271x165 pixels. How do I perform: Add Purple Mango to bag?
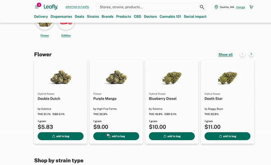pos(116,136)
